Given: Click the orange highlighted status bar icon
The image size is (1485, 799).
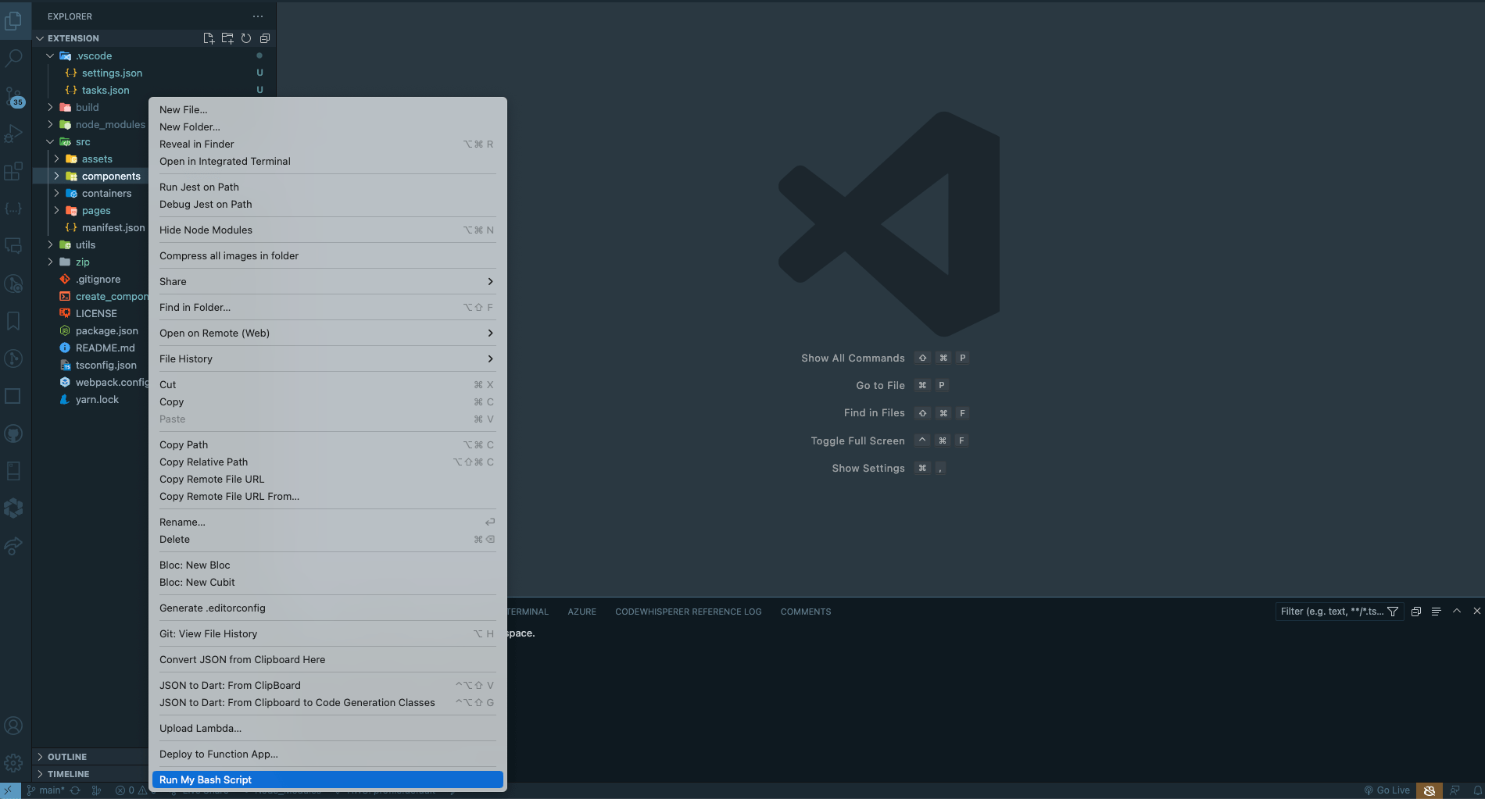Looking at the screenshot, I should tap(1430, 790).
